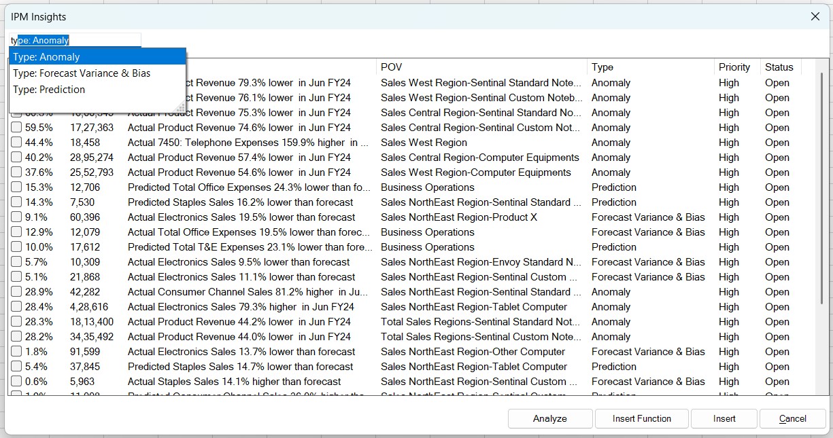Viewport: 833px width, 438px height.
Task: Select the checkbox on the 15.3% row
Action: tap(16, 187)
